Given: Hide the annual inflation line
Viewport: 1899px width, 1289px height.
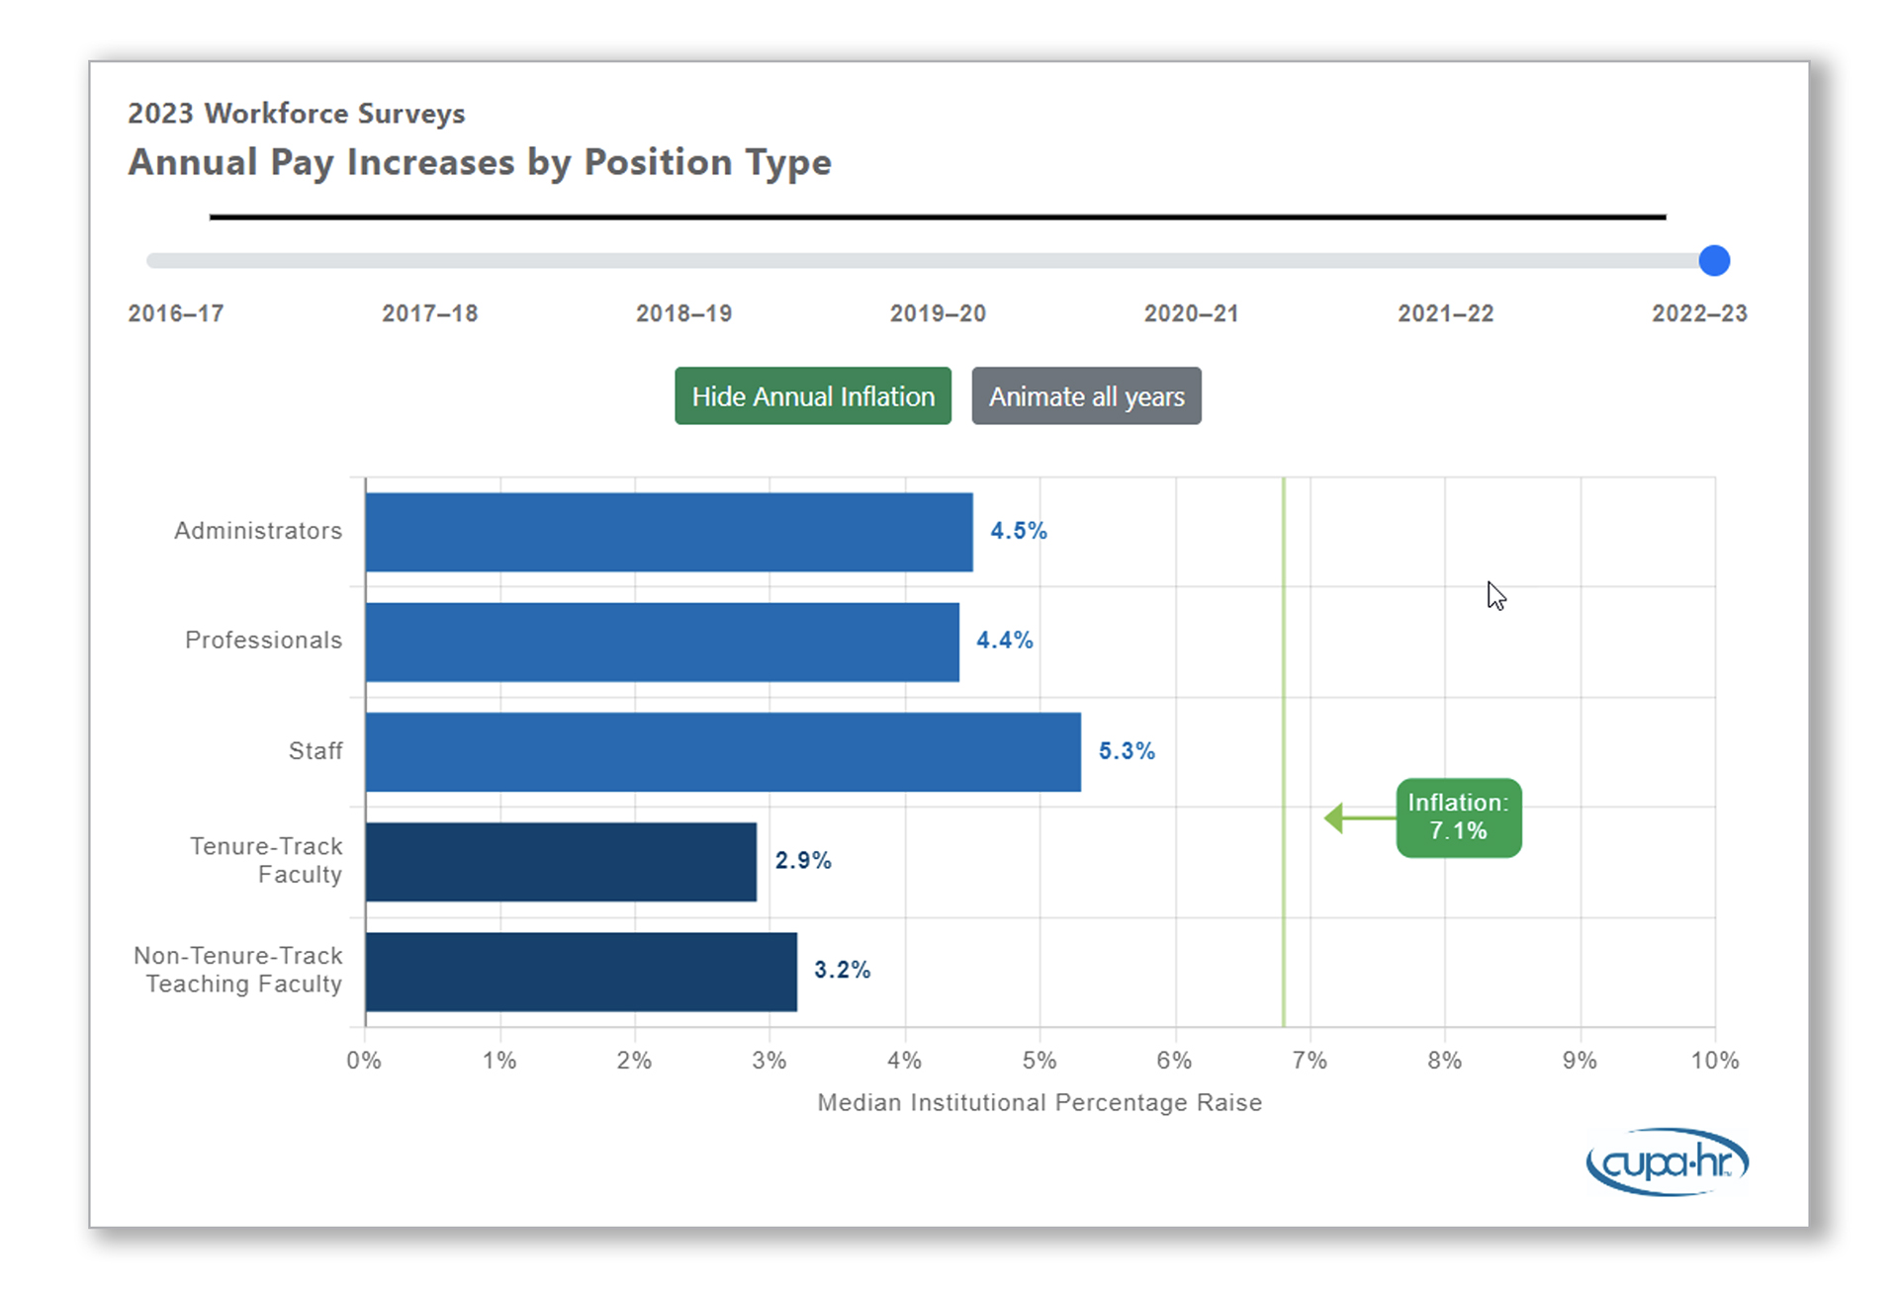Looking at the screenshot, I should [812, 396].
